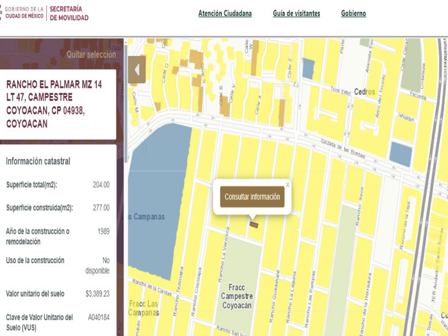Open the Guía de visitantes menu

click(296, 13)
